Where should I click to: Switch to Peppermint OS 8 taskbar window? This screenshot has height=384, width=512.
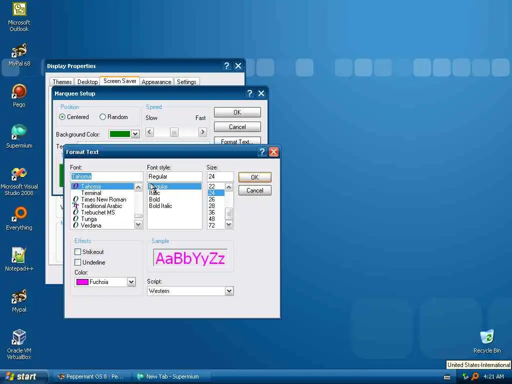tap(91, 376)
